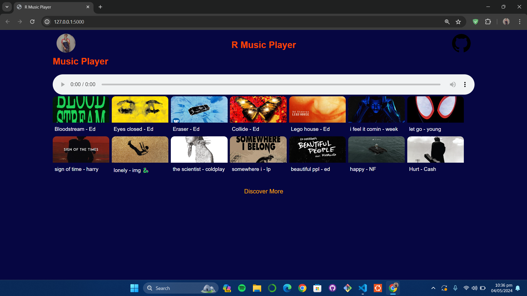Viewport: 527px width, 296px height.
Task: Mute the audio player volume
Action: coord(453,84)
